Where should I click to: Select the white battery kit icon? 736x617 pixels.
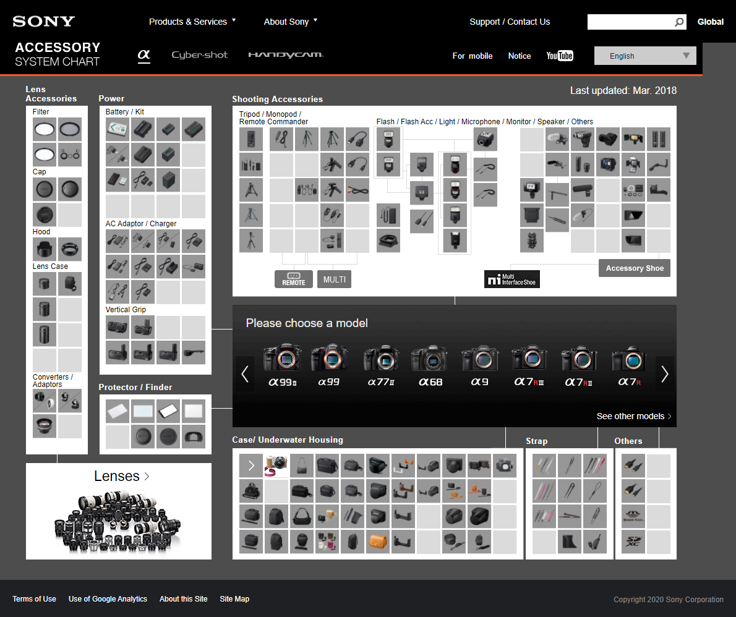coord(118,129)
